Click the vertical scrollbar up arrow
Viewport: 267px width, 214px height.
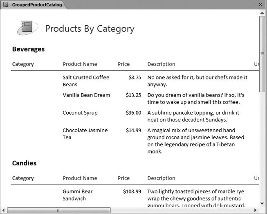tap(262, 13)
